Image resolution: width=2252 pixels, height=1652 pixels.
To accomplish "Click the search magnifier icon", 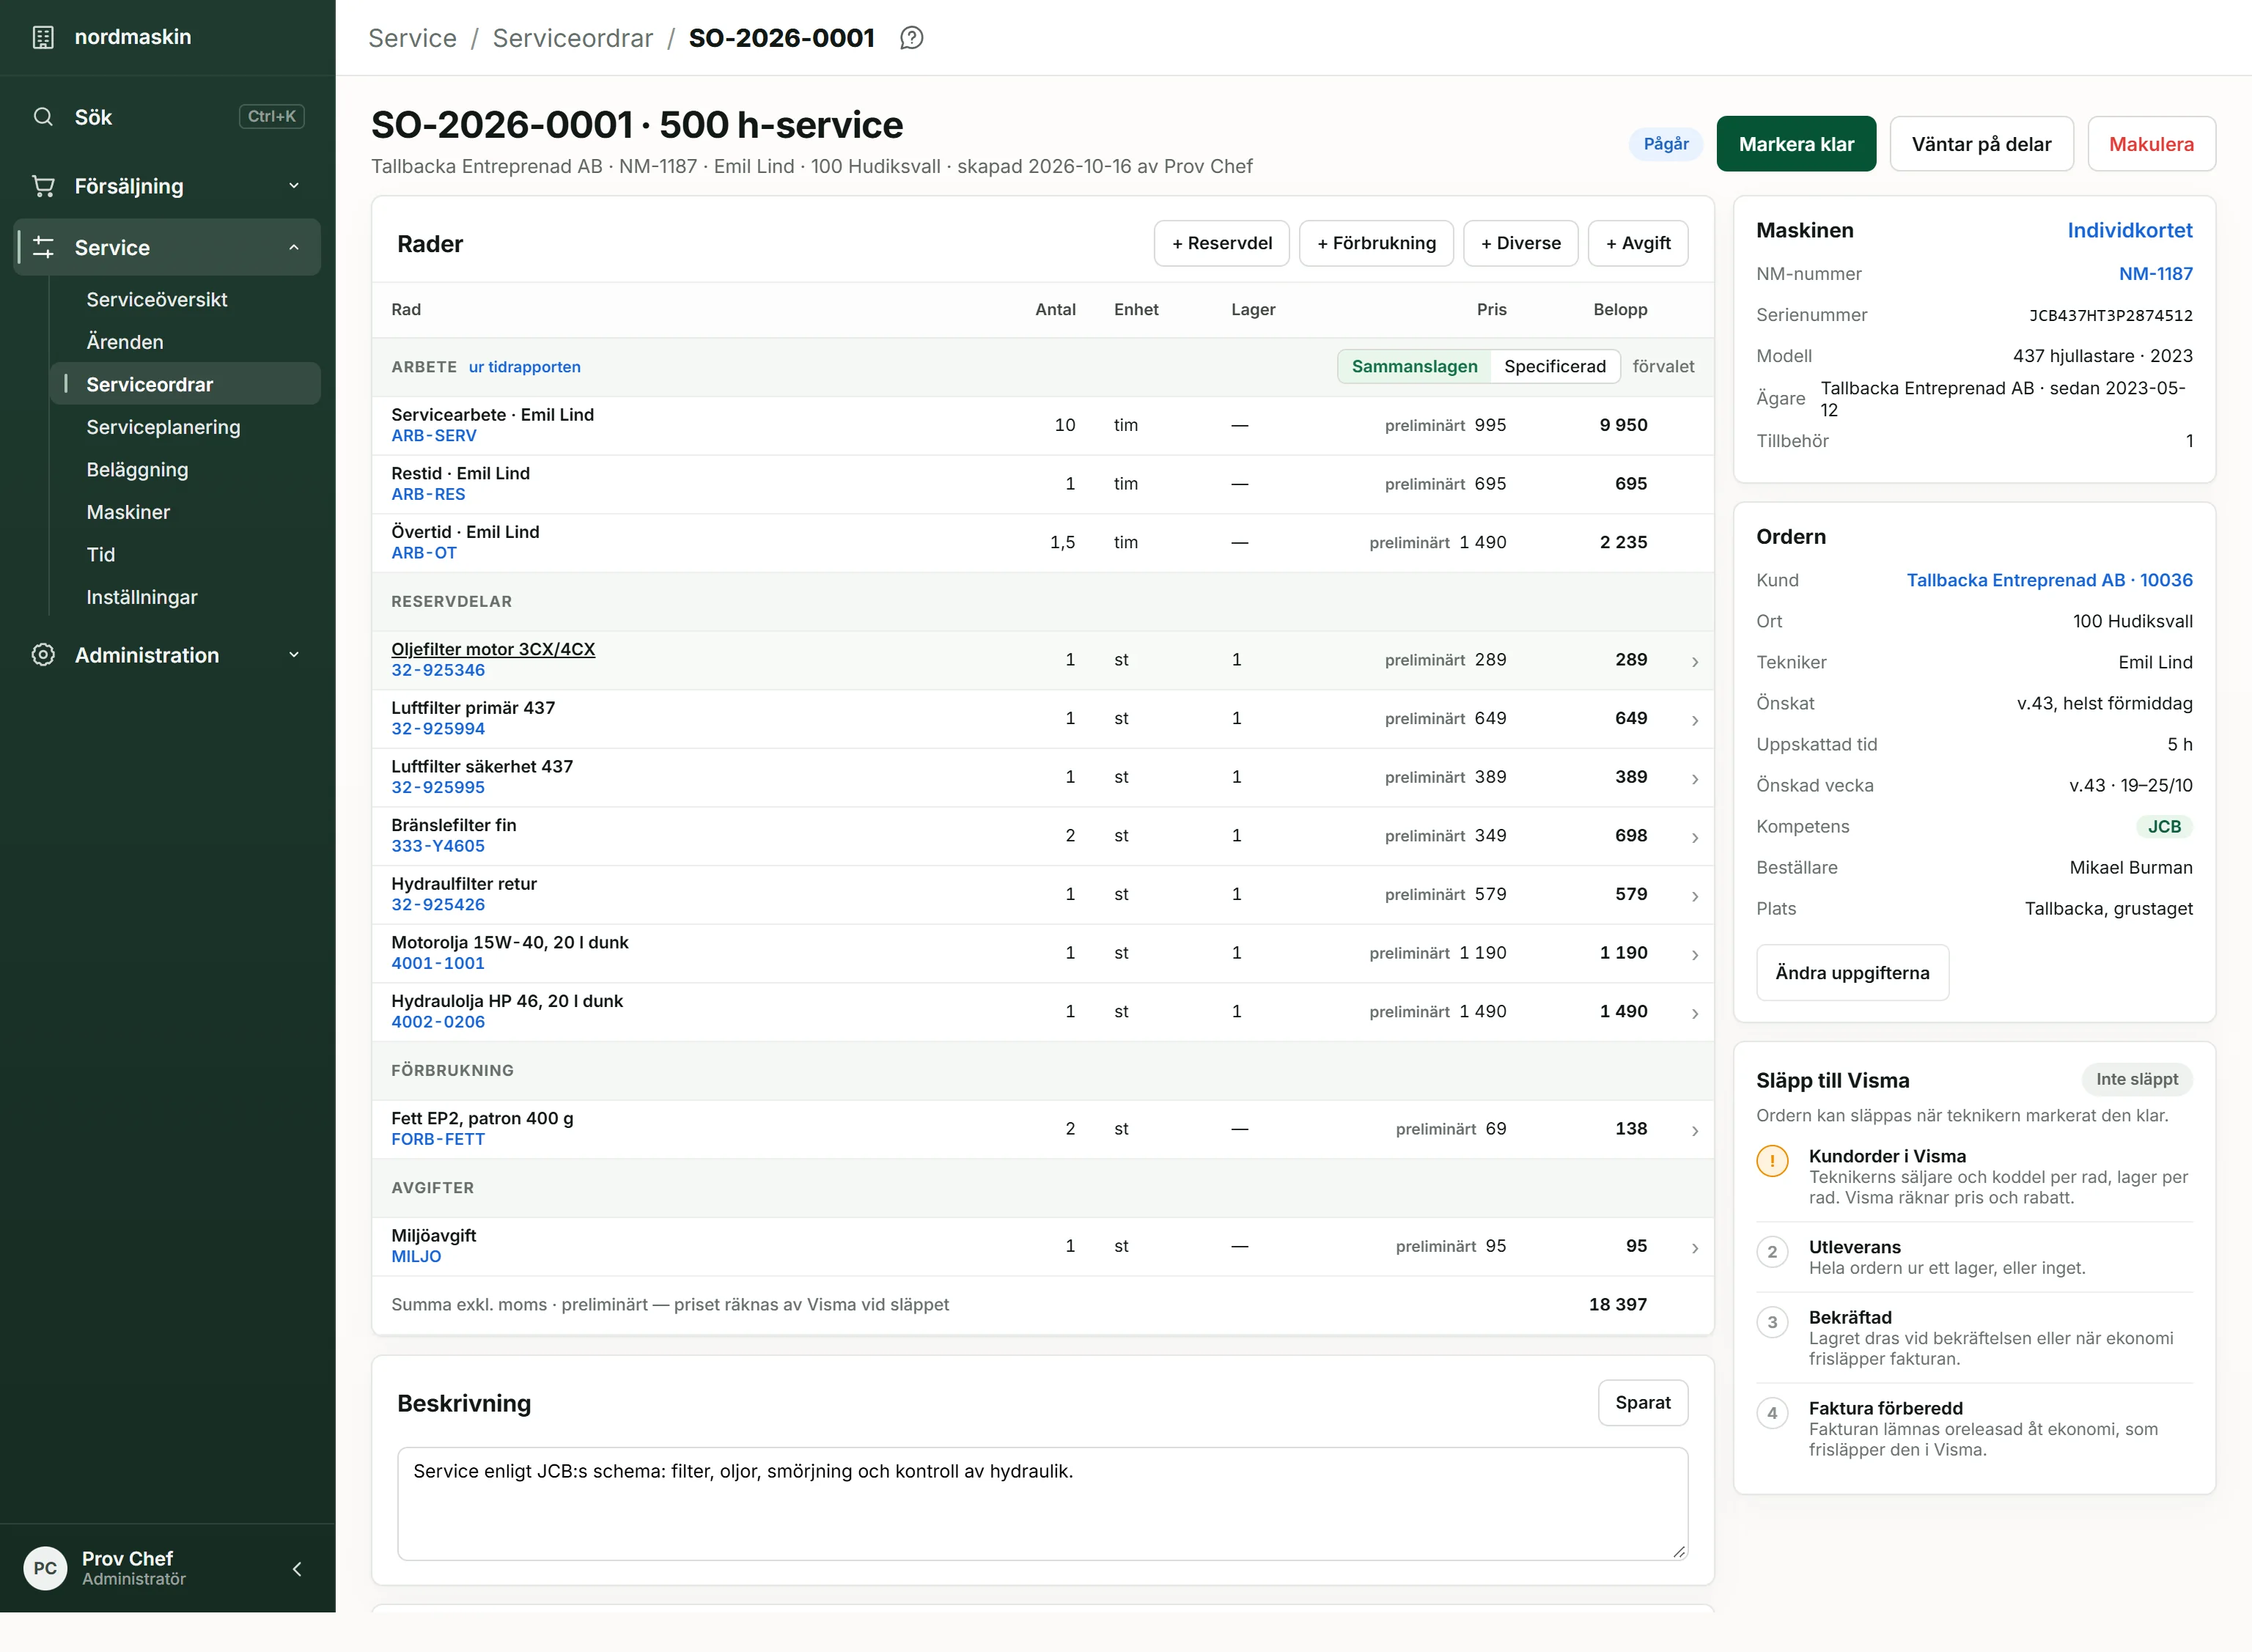I will click(43, 117).
